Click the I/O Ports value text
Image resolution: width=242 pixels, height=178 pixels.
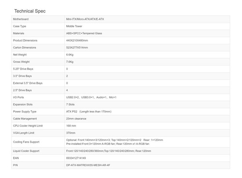pyautogui.click(x=91, y=97)
